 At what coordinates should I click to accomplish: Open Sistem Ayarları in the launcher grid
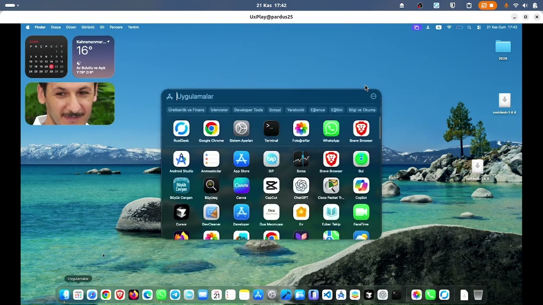pyautogui.click(x=241, y=128)
